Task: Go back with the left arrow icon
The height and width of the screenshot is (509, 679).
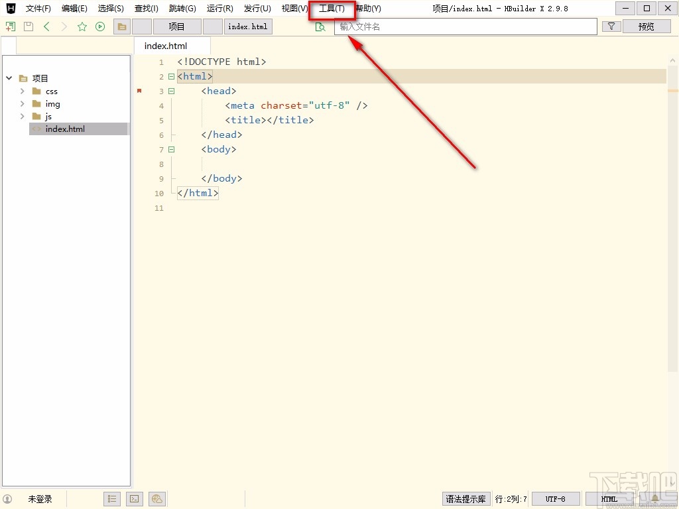Action: point(47,27)
